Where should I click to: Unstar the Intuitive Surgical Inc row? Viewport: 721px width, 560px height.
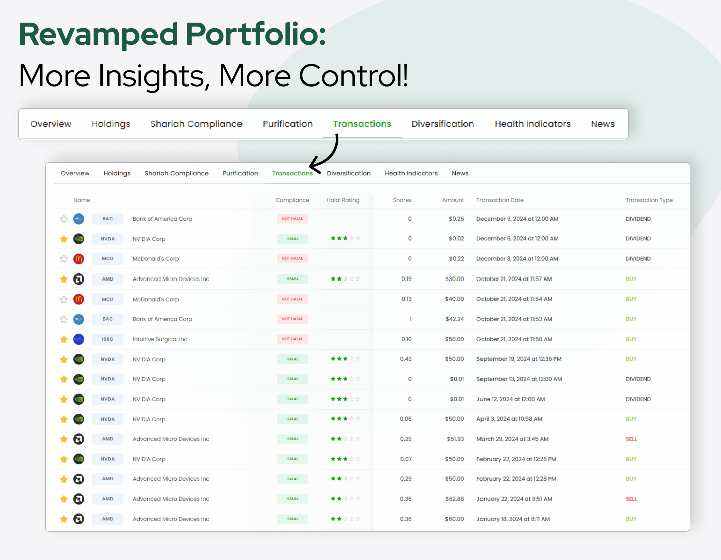pos(64,339)
